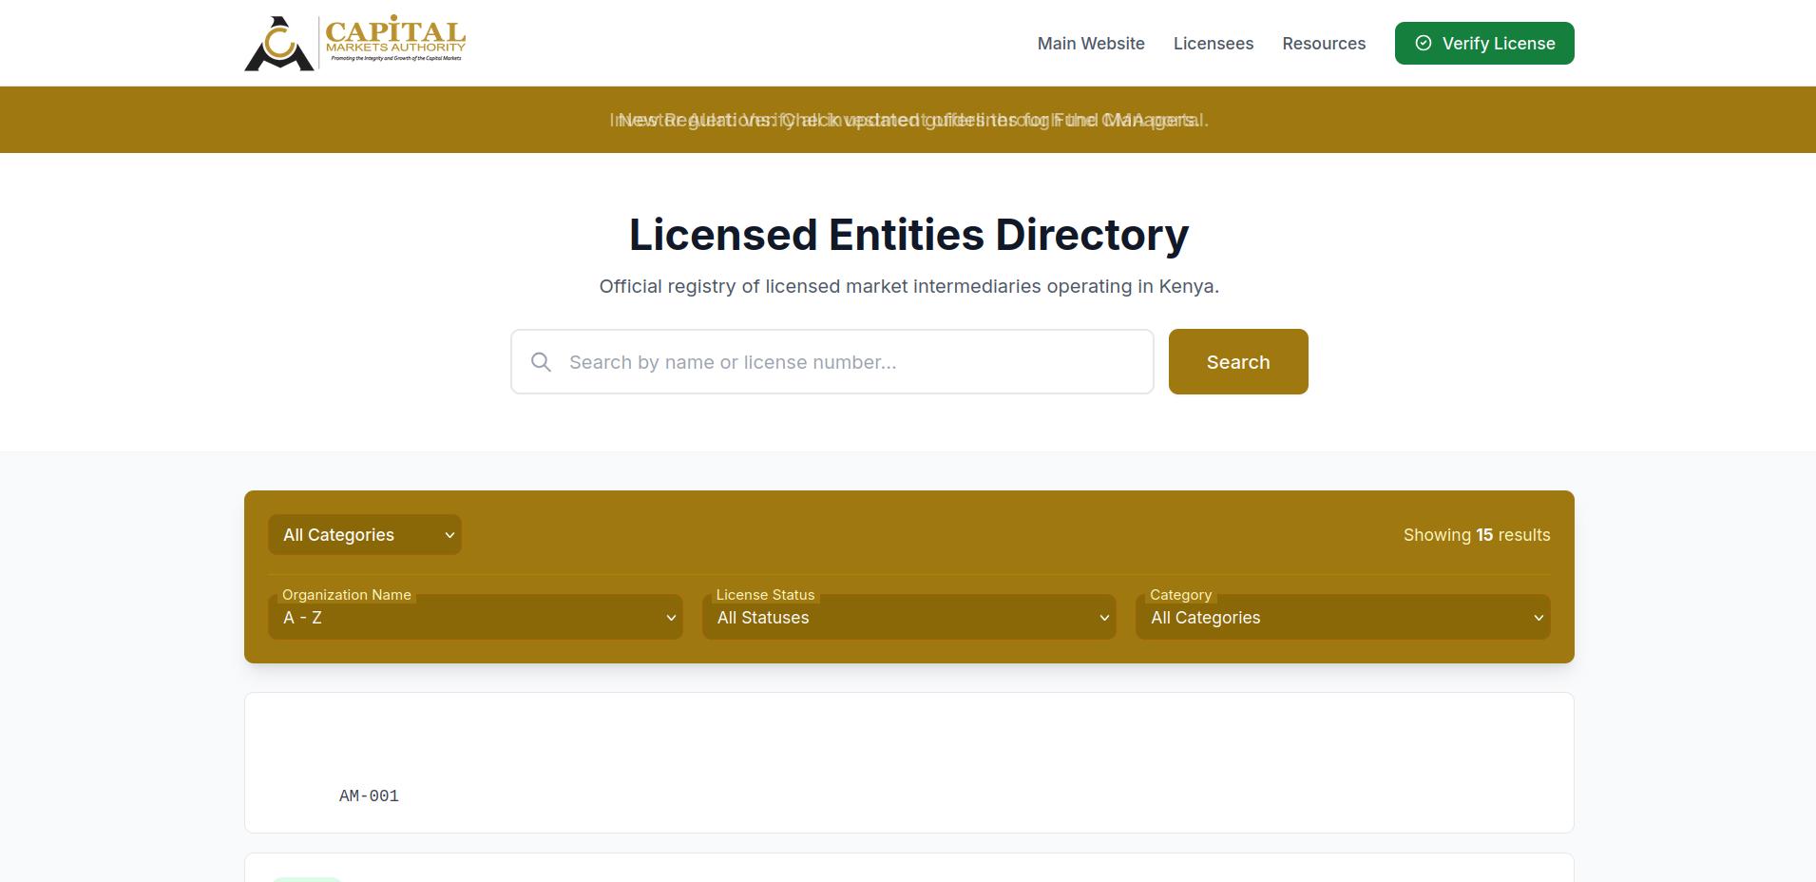Go to the Licensees nav item
Screen dimensions: 1816x882
(1213, 44)
